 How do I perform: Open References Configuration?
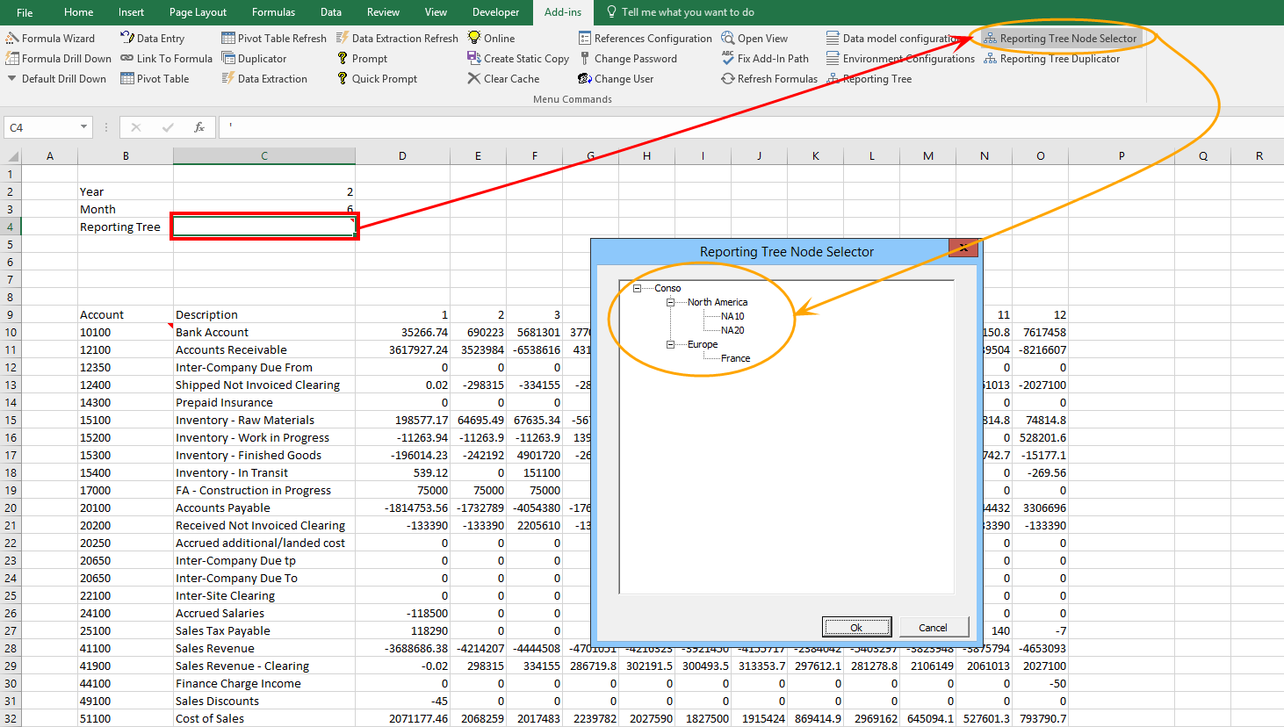pos(646,39)
